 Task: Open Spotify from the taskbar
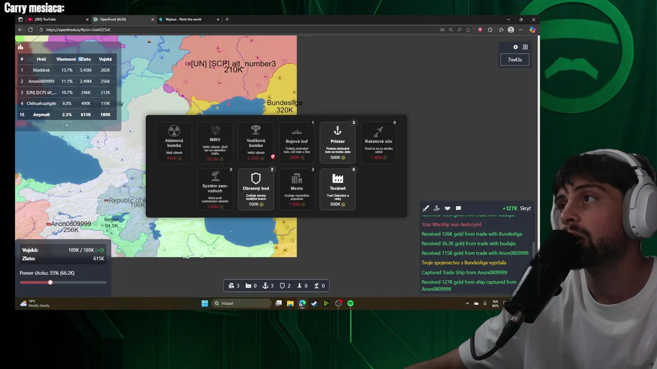tap(350, 303)
